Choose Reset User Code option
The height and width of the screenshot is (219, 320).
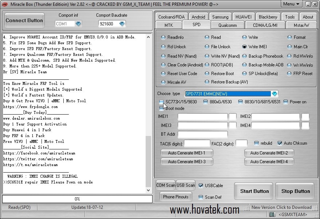pos(163,74)
